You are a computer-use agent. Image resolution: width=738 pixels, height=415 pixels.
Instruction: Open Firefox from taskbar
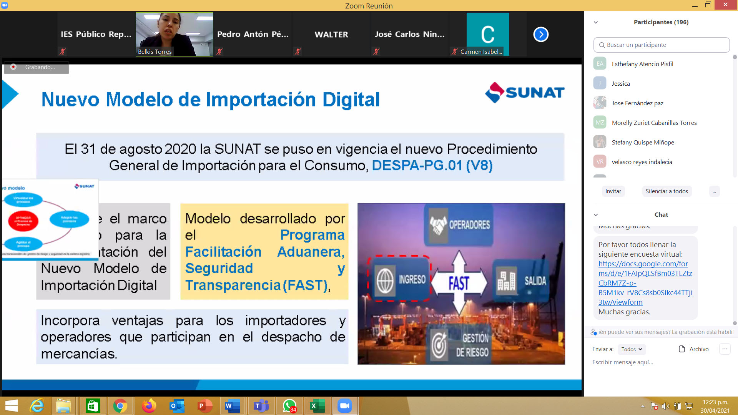point(149,406)
